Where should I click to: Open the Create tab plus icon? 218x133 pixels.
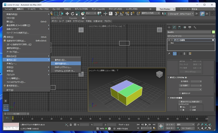169,27
